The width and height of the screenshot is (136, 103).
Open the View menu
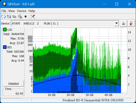11,11
